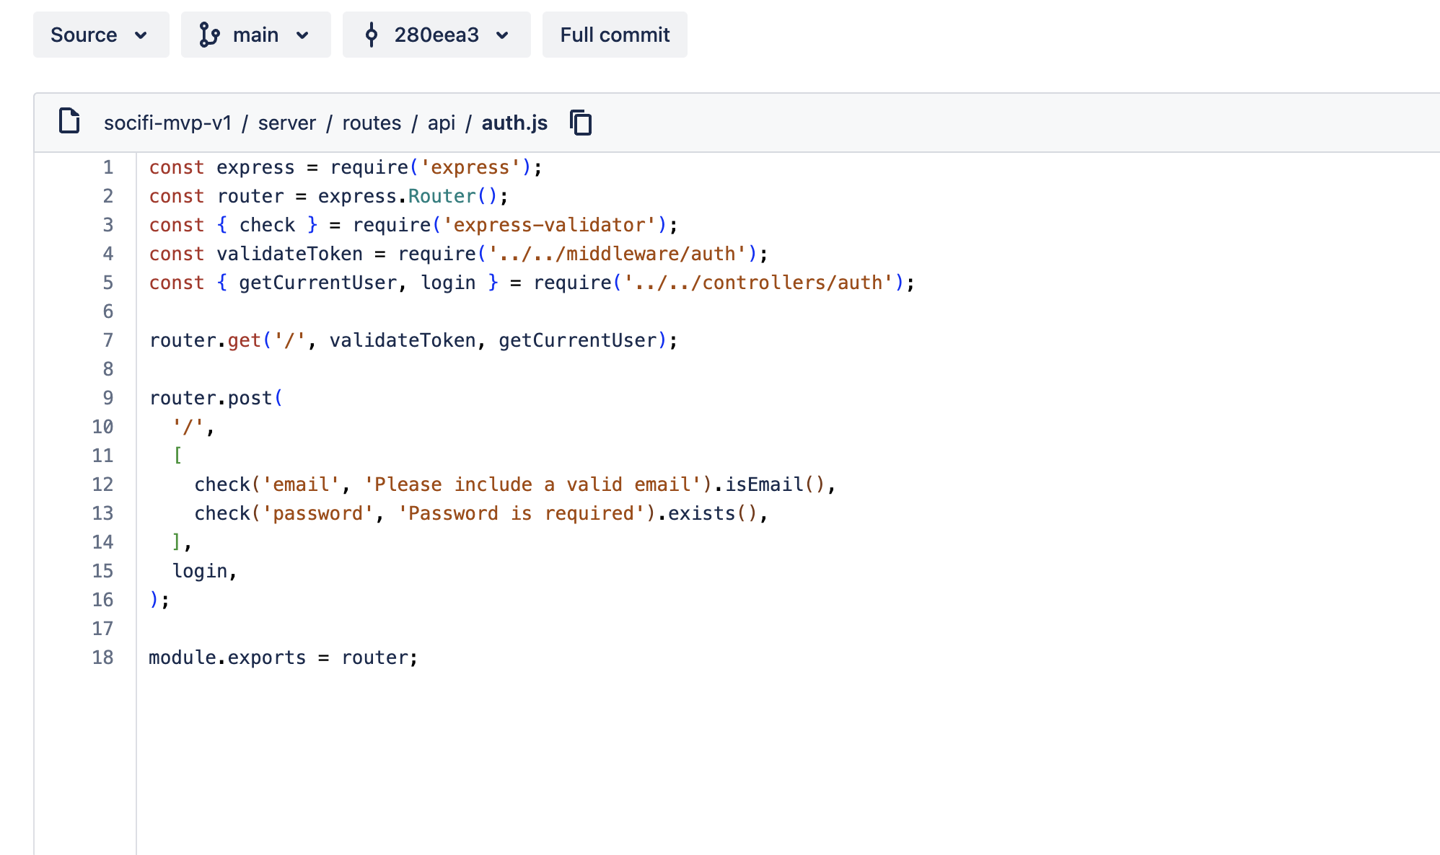The height and width of the screenshot is (855, 1440).
Task: Click line number 7 in gutter
Action: pyautogui.click(x=108, y=340)
